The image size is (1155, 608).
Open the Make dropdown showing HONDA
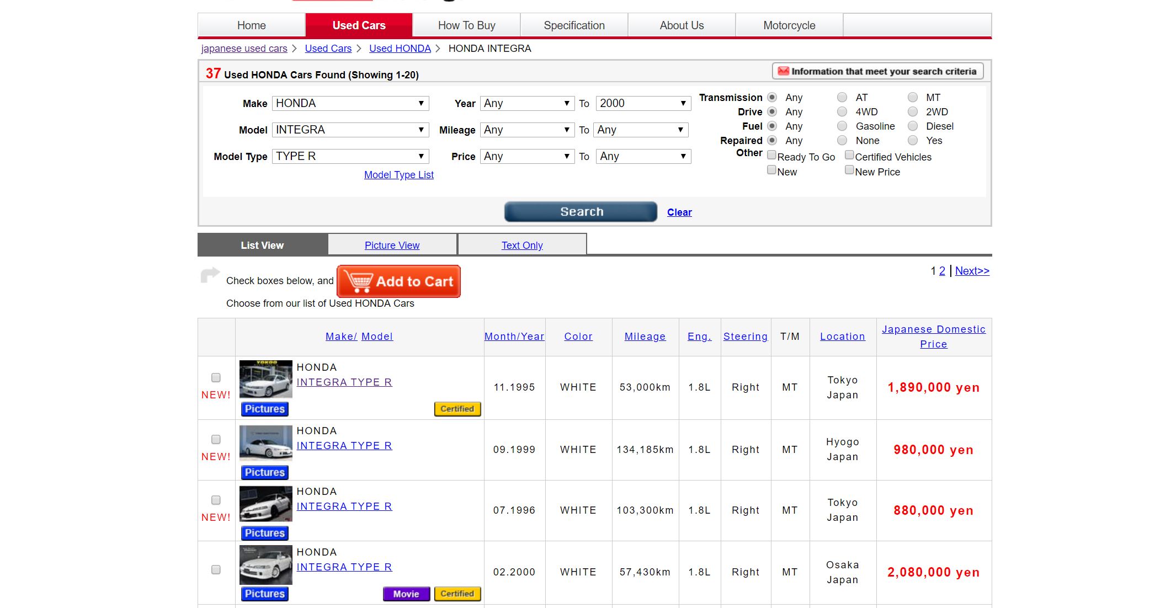tap(350, 103)
